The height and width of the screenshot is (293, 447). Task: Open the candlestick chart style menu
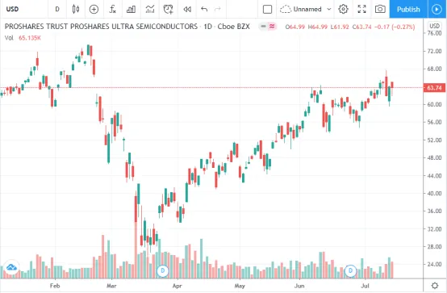pyautogui.click(x=76, y=9)
